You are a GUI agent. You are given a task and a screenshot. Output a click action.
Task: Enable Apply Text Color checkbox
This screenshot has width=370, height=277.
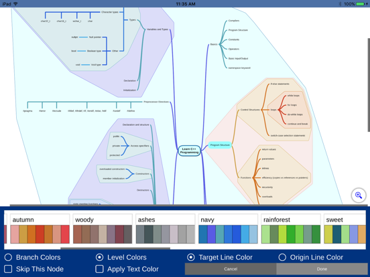[x=100, y=269]
